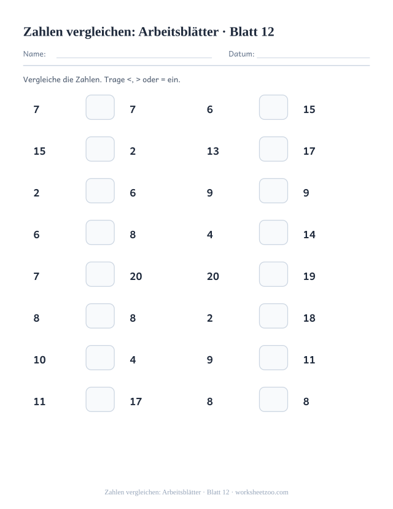Click the box between 2 and 18
Screen dimensions: 393x509
click(x=273, y=316)
